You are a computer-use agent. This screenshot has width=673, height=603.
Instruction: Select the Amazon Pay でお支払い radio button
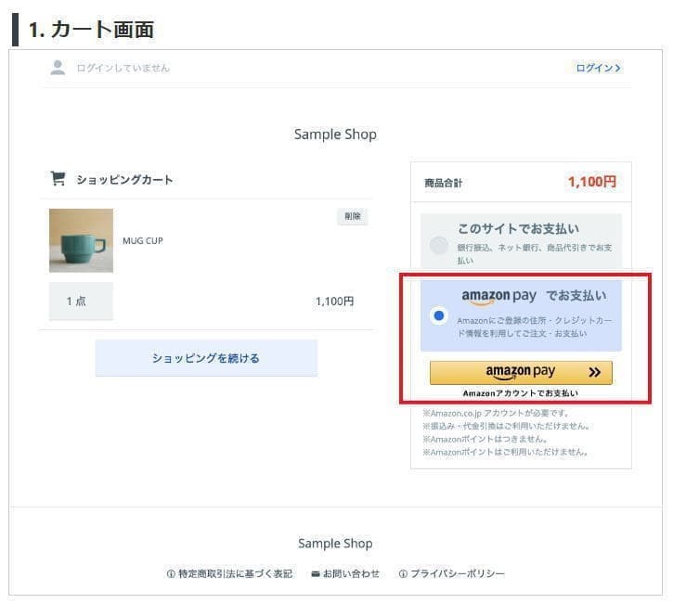[x=439, y=315]
